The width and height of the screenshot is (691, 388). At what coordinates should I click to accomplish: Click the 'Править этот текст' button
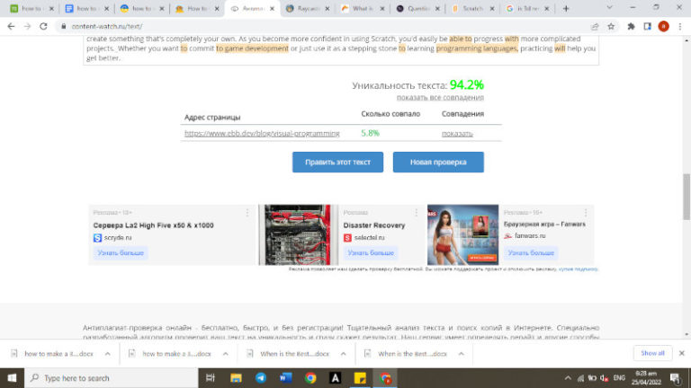tap(337, 162)
